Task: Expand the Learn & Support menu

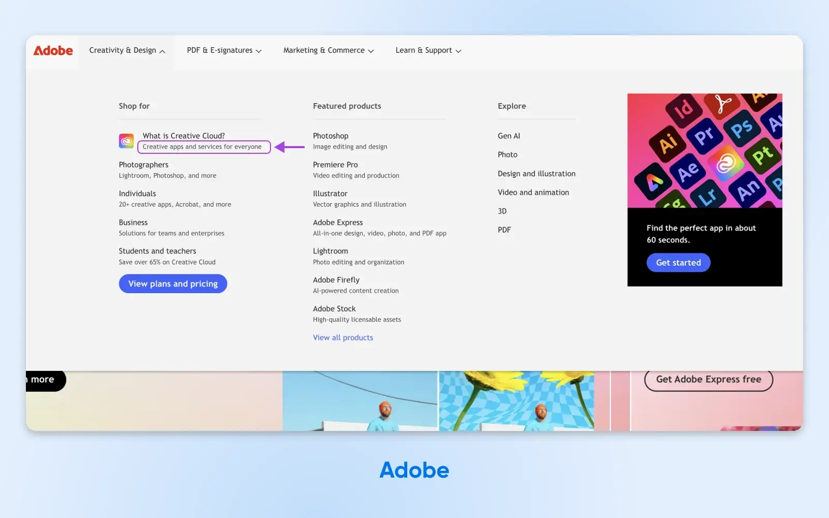Action: 428,51
